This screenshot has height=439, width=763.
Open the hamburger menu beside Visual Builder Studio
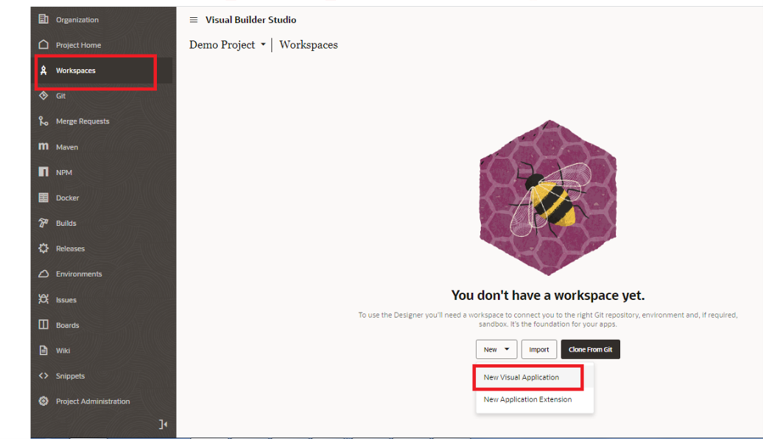pyautogui.click(x=193, y=19)
